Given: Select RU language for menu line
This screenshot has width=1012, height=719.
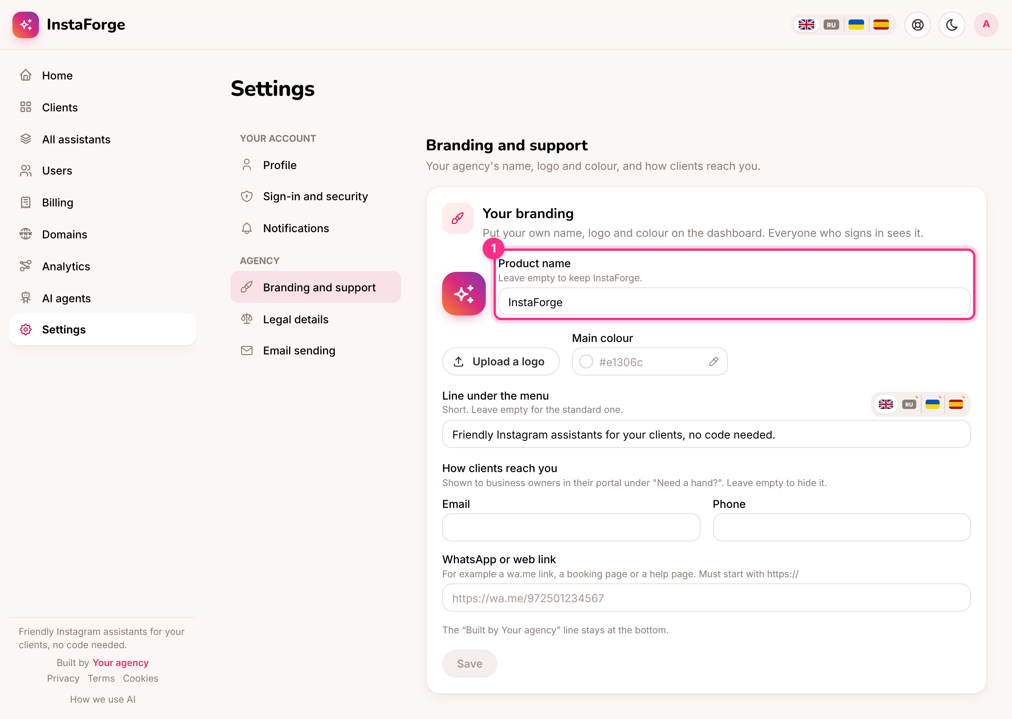Looking at the screenshot, I should (x=909, y=404).
